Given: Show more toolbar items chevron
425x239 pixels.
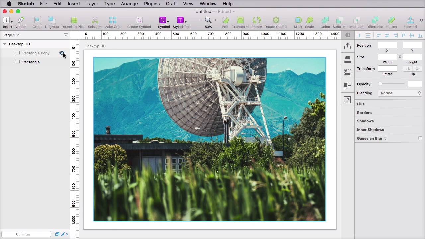Looking at the screenshot, I should 421,20.
